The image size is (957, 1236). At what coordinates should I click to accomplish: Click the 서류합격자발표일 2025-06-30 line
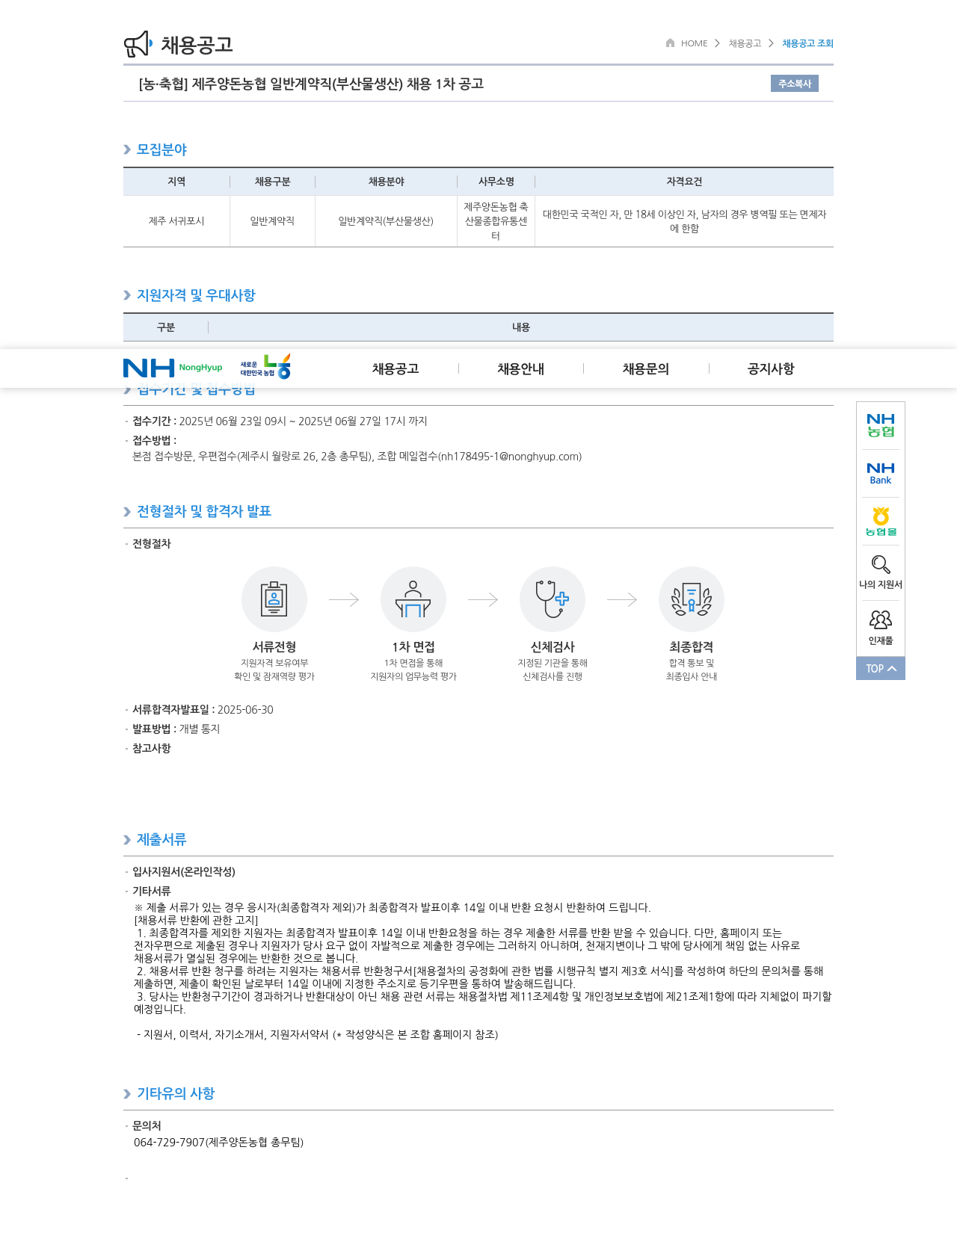point(203,710)
